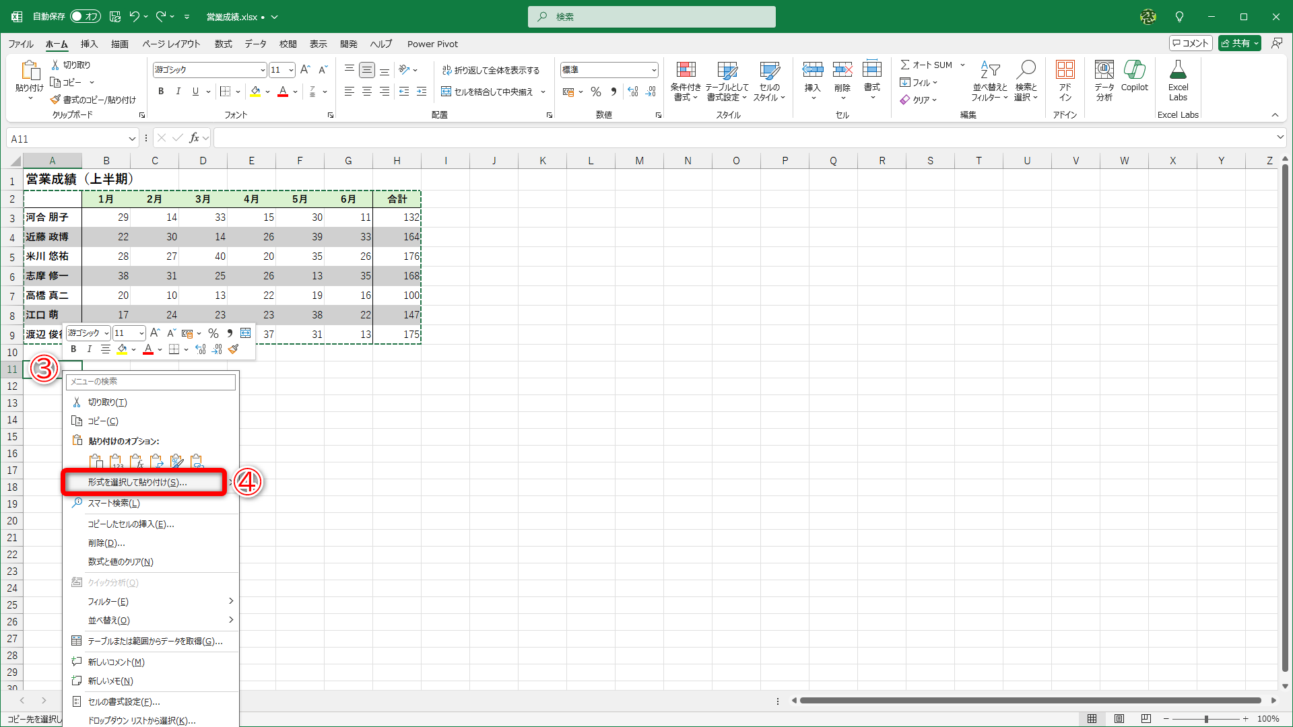Click the font color red swatch button

(283, 92)
